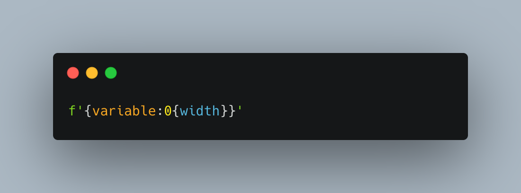Select the blue word width
Image resolution: width=521 pixels, height=193 pixels.
click(x=200, y=111)
